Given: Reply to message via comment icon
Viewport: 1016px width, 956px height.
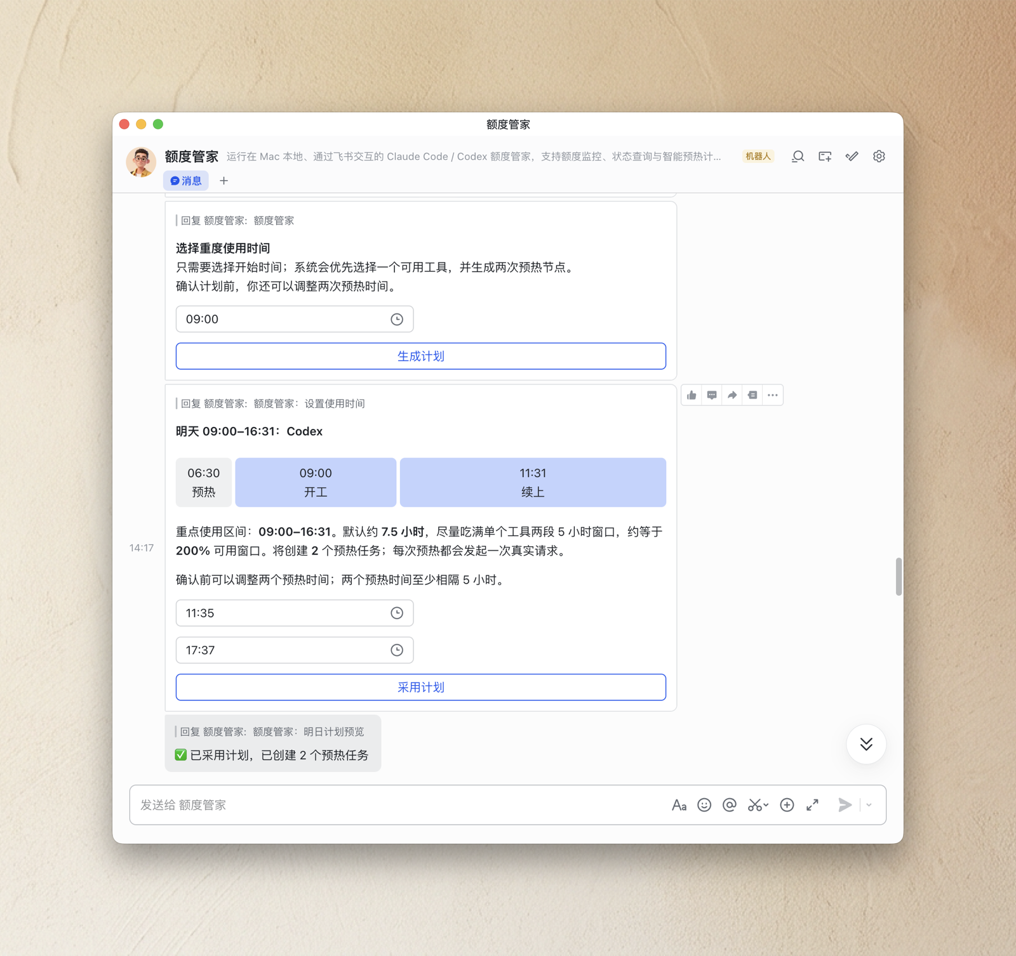Looking at the screenshot, I should click(x=712, y=395).
